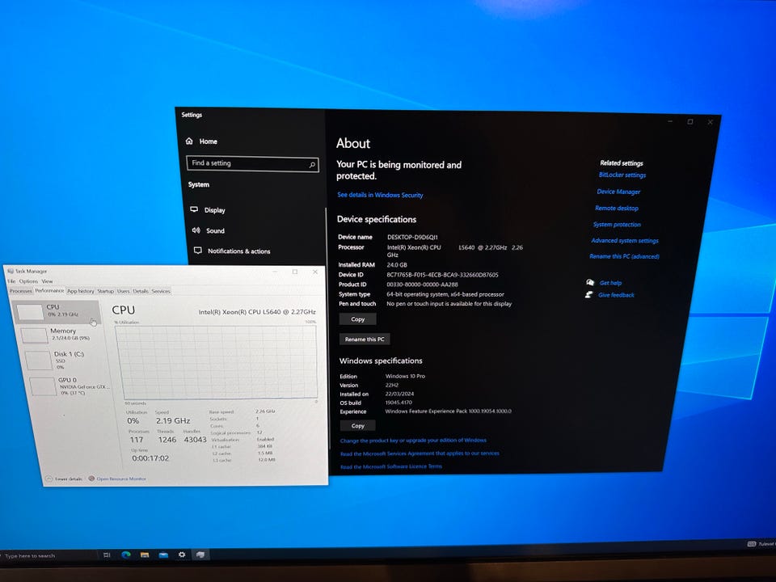Select the CPU graph thumbnail in Task Manager
The width and height of the screenshot is (776, 582).
coord(30,312)
